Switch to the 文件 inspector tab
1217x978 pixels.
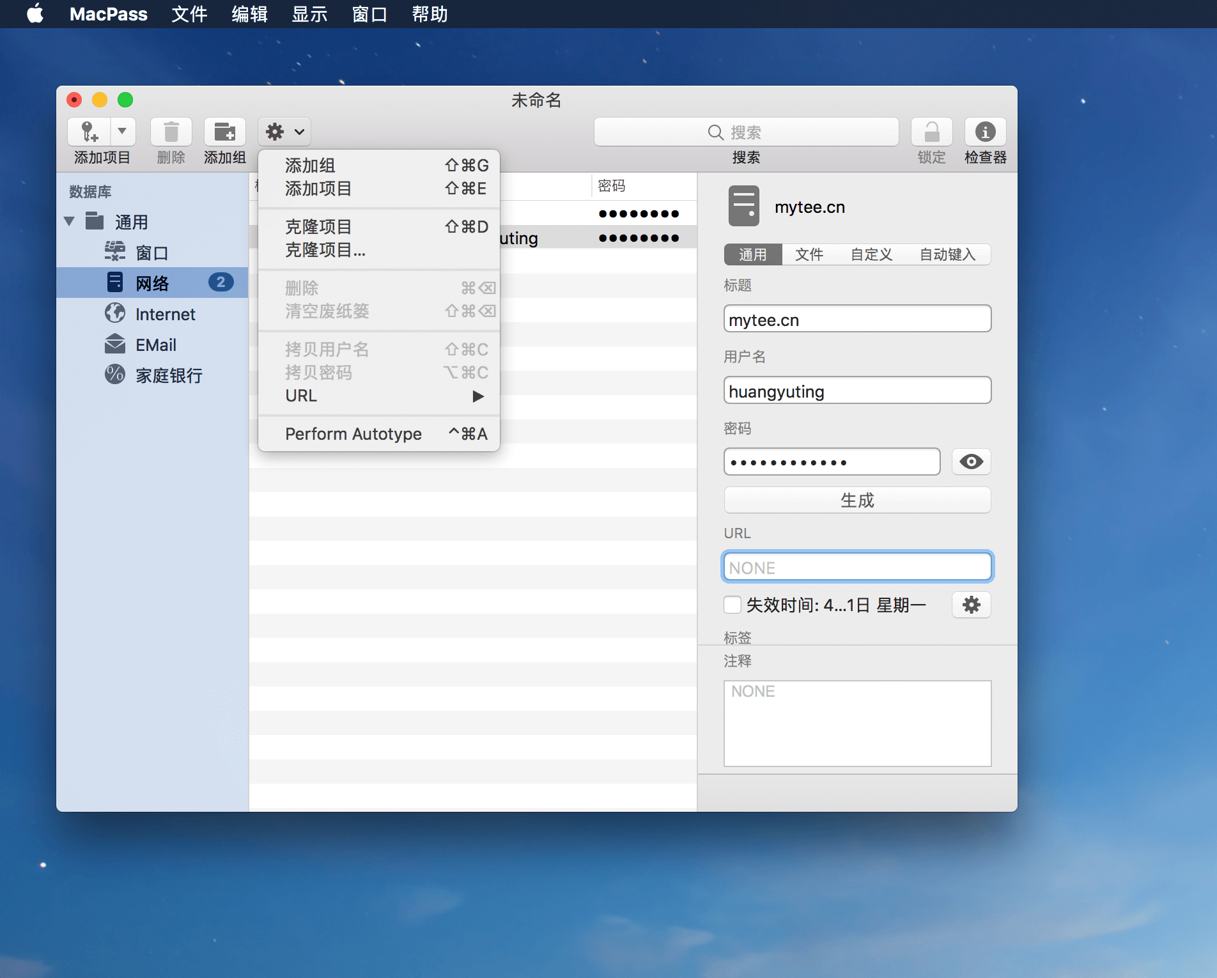[809, 254]
